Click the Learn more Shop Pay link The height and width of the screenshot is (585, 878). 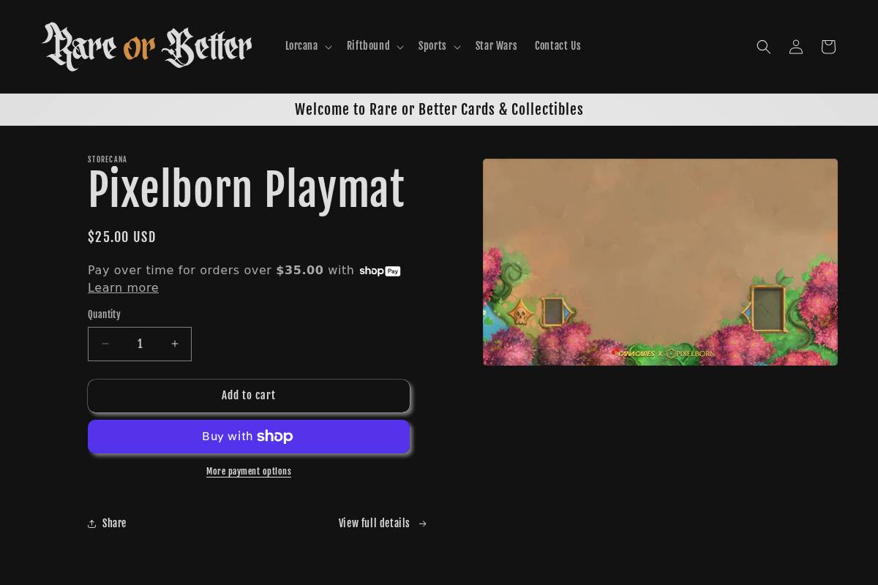tap(123, 287)
